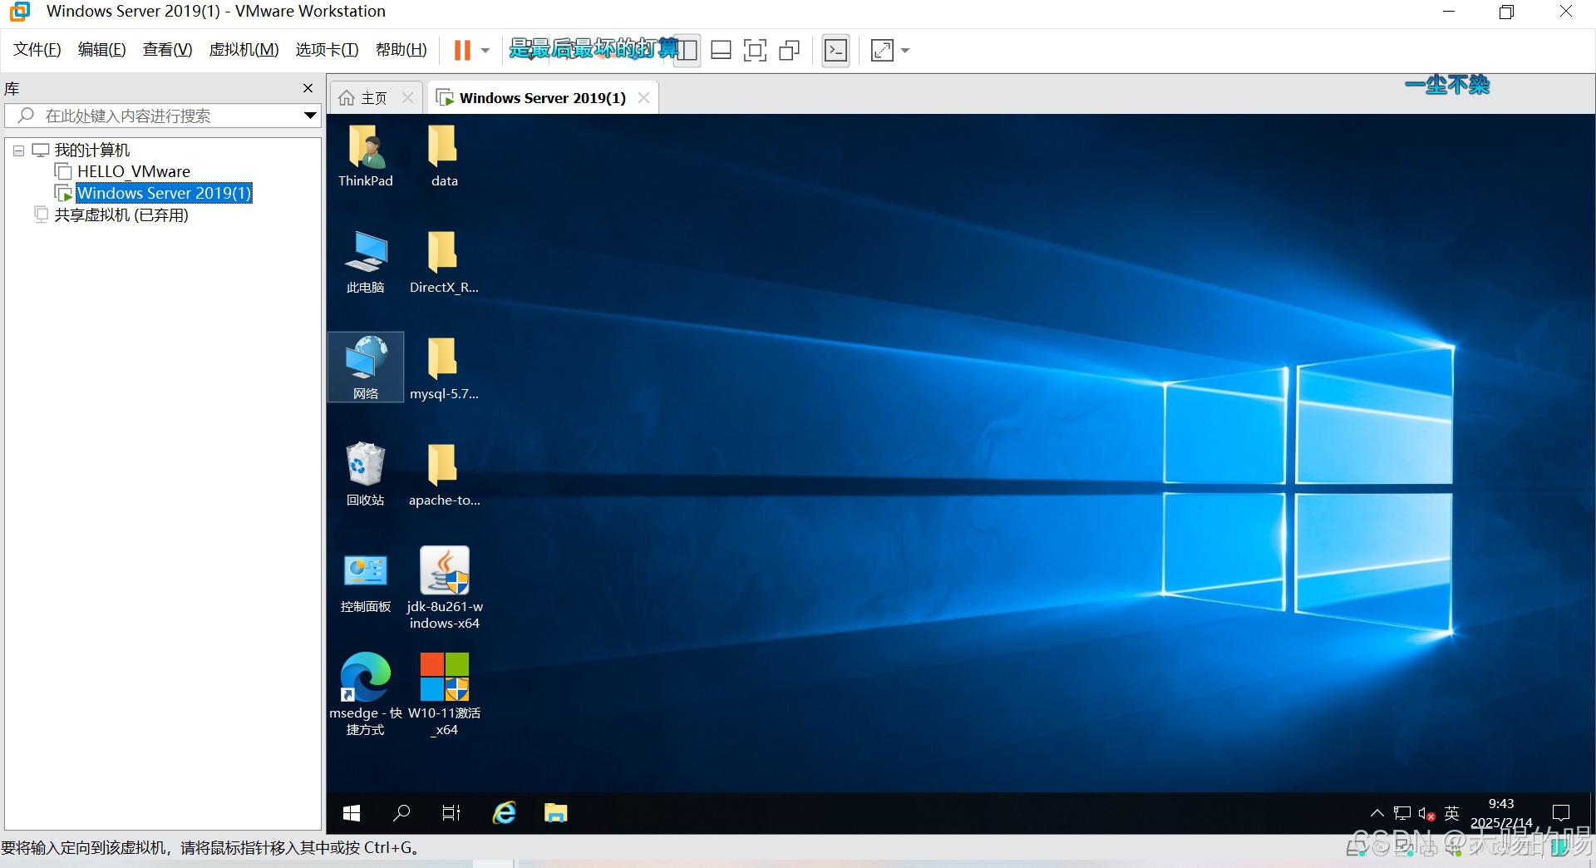
Task: Launch Internet Explorer from guest taskbar
Action: point(505,813)
